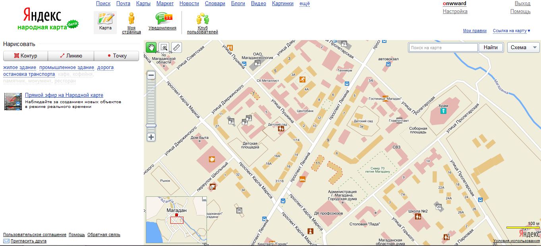
Task: Select the ruler distance tool
Action: pos(177,48)
